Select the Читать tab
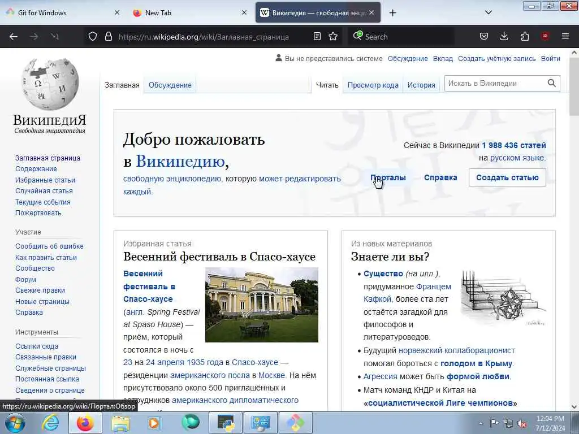Viewport: 579px width, 434px height. click(x=327, y=85)
